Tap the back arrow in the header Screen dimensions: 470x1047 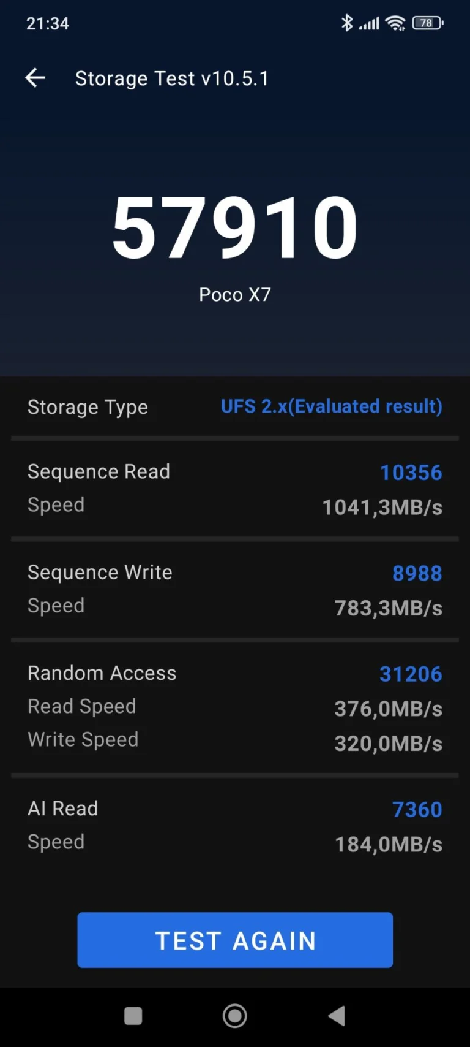pos(35,78)
